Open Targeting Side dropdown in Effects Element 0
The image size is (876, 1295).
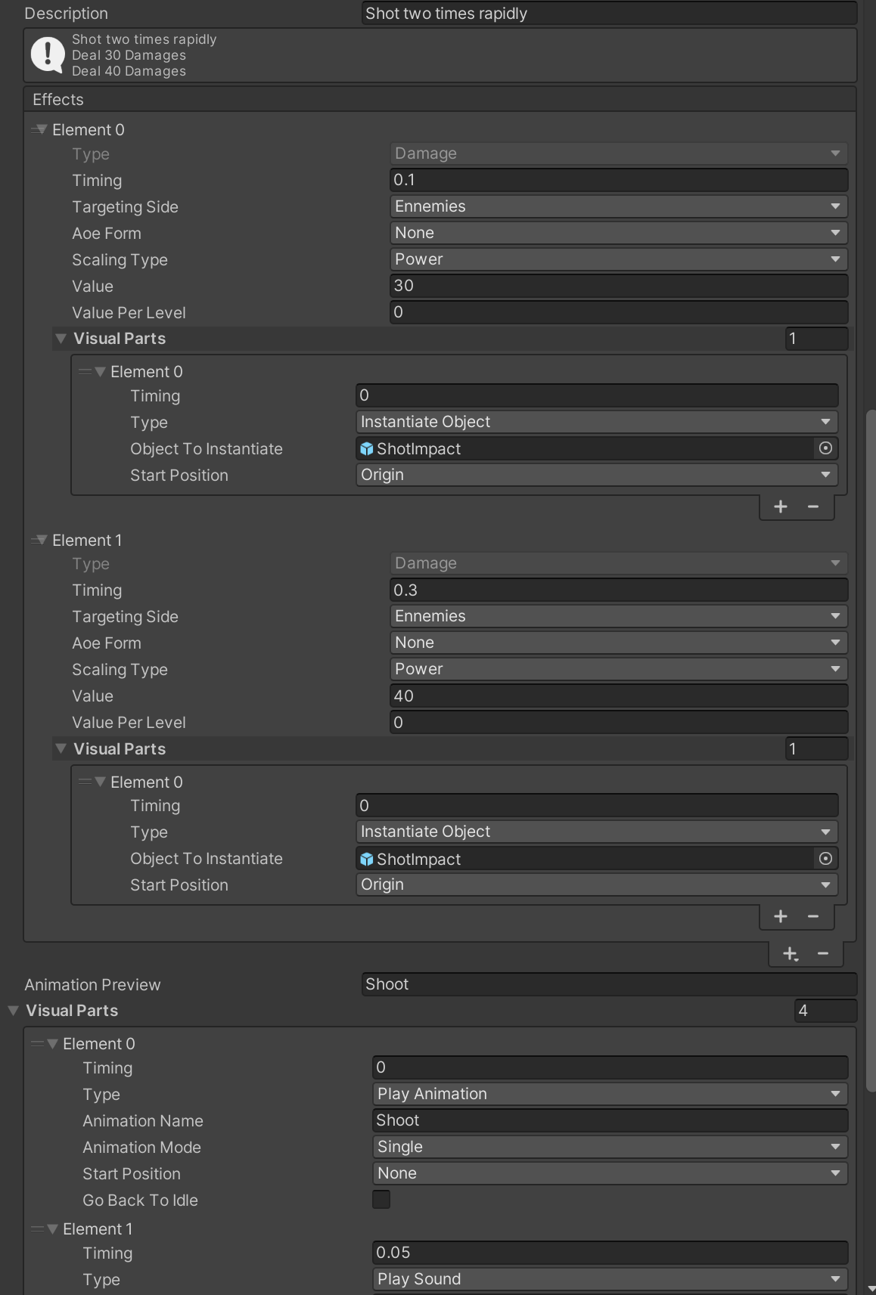click(x=618, y=206)
